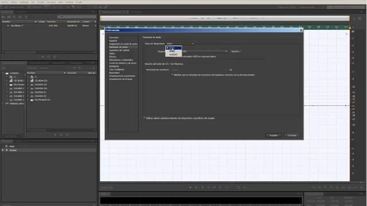
Task: Open the Reproducir preferences category
Action: [115, 73]
